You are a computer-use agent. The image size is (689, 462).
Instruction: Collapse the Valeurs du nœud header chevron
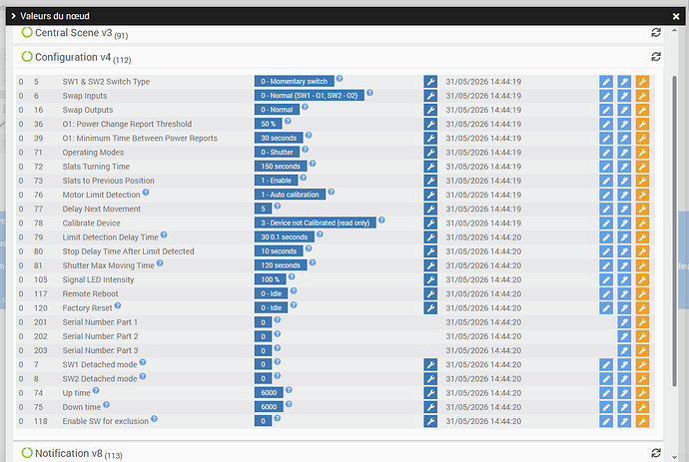click(x=14, y=16)
